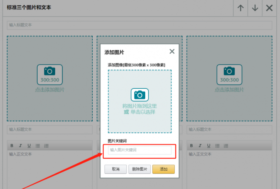Insert numbered list in right text editor
The width and height of the screenshot is (280, 189).
pos(226,146)
